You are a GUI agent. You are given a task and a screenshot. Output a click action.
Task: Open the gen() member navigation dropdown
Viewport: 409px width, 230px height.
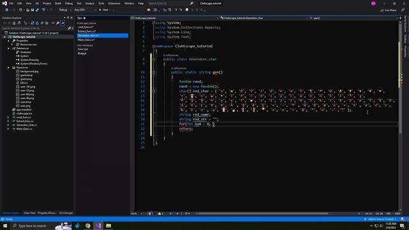pos(353,18)
